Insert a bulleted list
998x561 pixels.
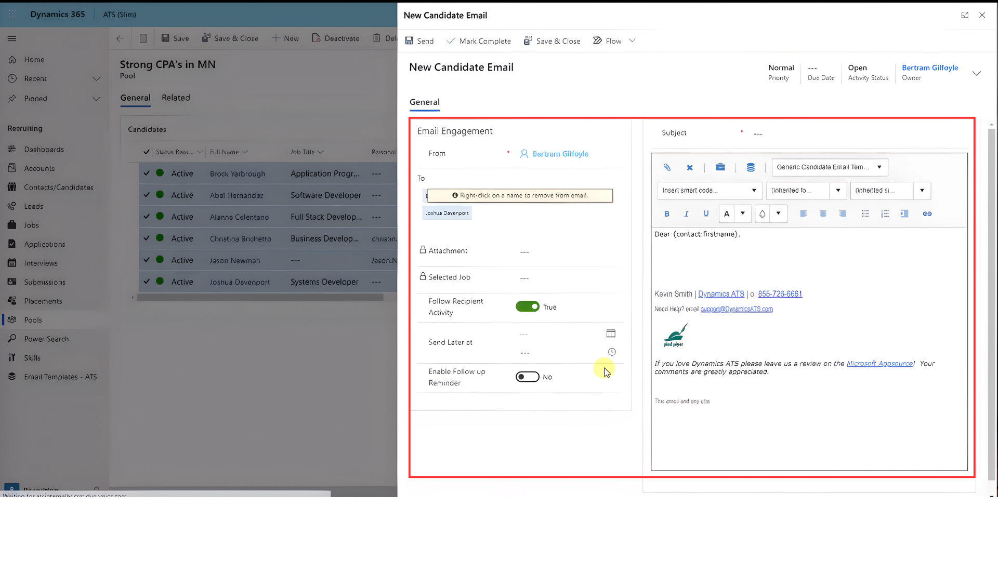click(x=865, y=213)
